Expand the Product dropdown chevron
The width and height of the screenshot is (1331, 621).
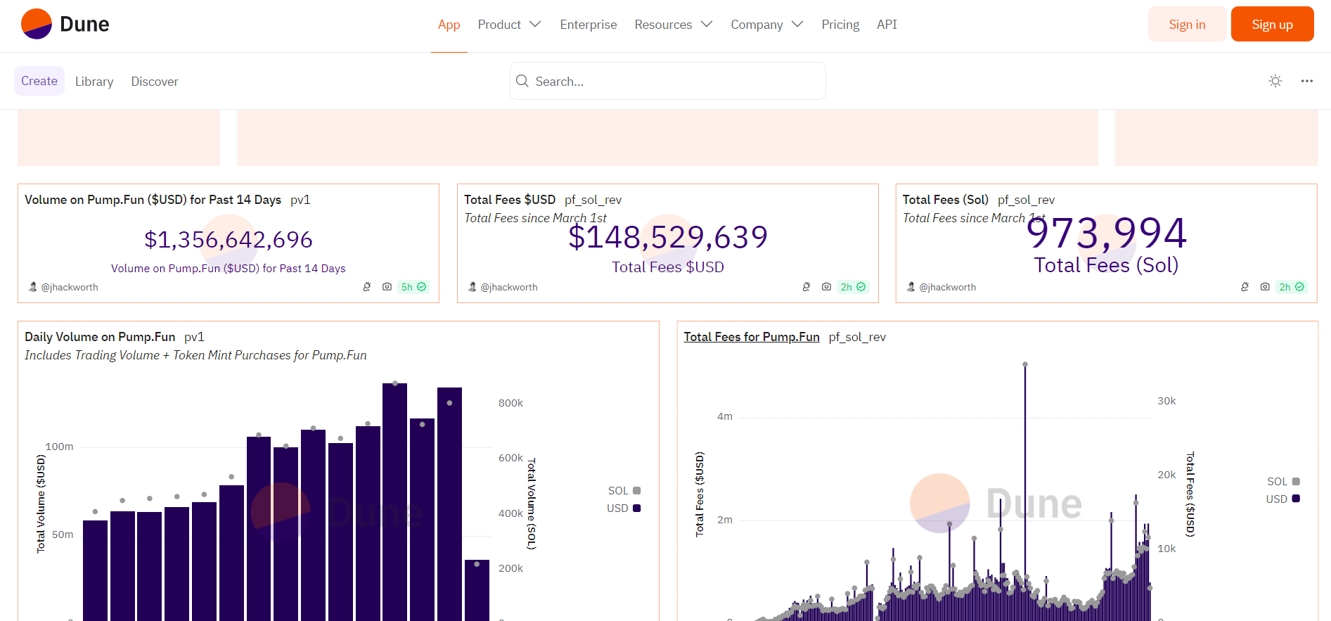coord(535,24)
